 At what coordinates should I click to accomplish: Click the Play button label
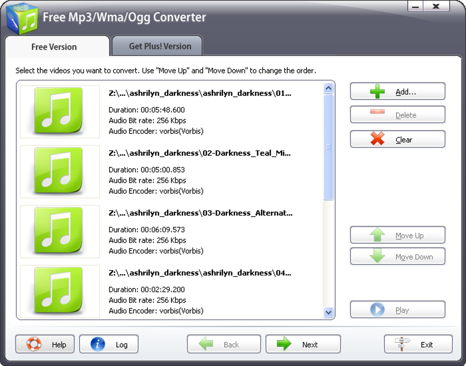402,310
